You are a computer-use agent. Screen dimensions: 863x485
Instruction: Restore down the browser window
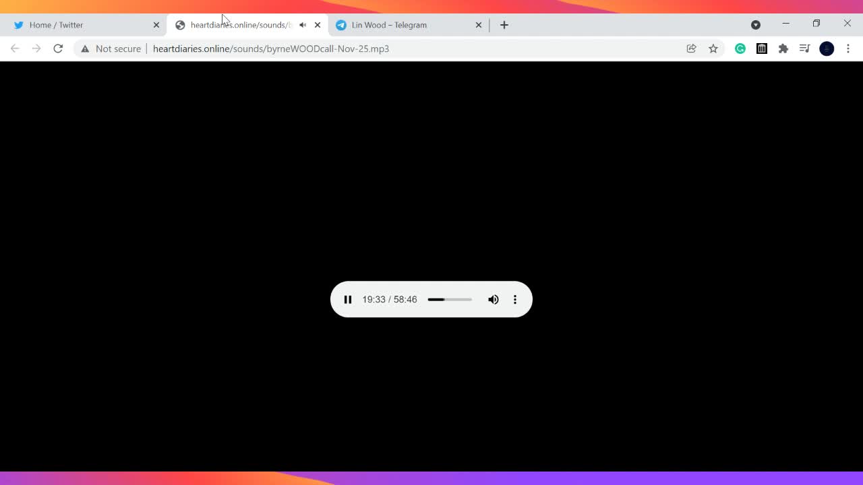tap(816, 24)
